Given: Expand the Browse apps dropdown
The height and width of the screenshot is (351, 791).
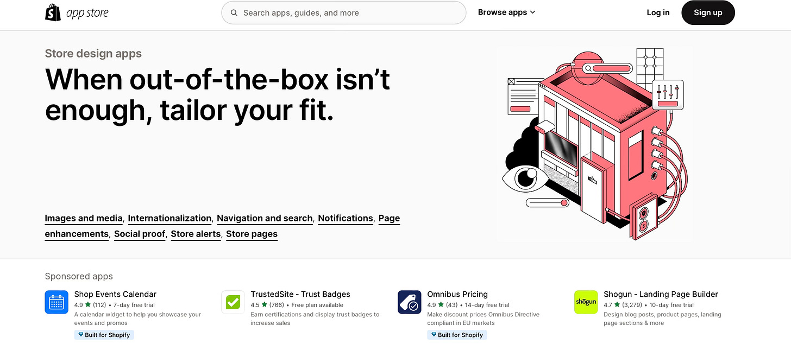Looking at the screenshot, I should [x=506, y=12].
